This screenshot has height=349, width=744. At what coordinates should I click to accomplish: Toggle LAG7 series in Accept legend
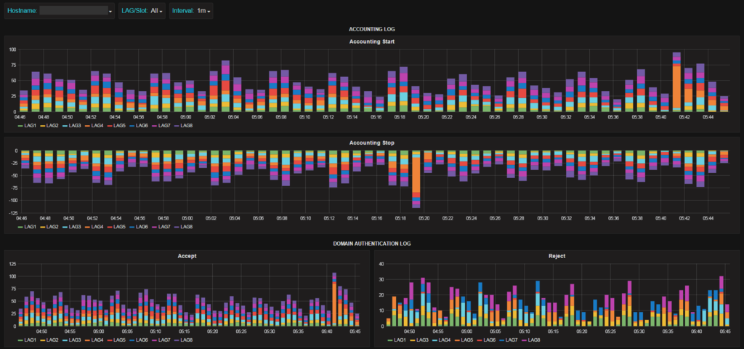(161, 340)
